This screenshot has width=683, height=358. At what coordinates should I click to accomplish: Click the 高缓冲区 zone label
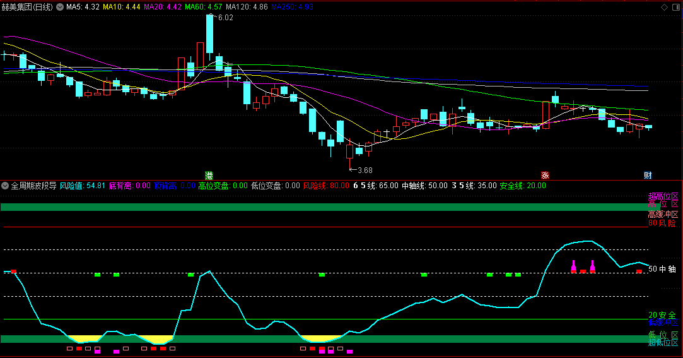click(x=663, y=215)
